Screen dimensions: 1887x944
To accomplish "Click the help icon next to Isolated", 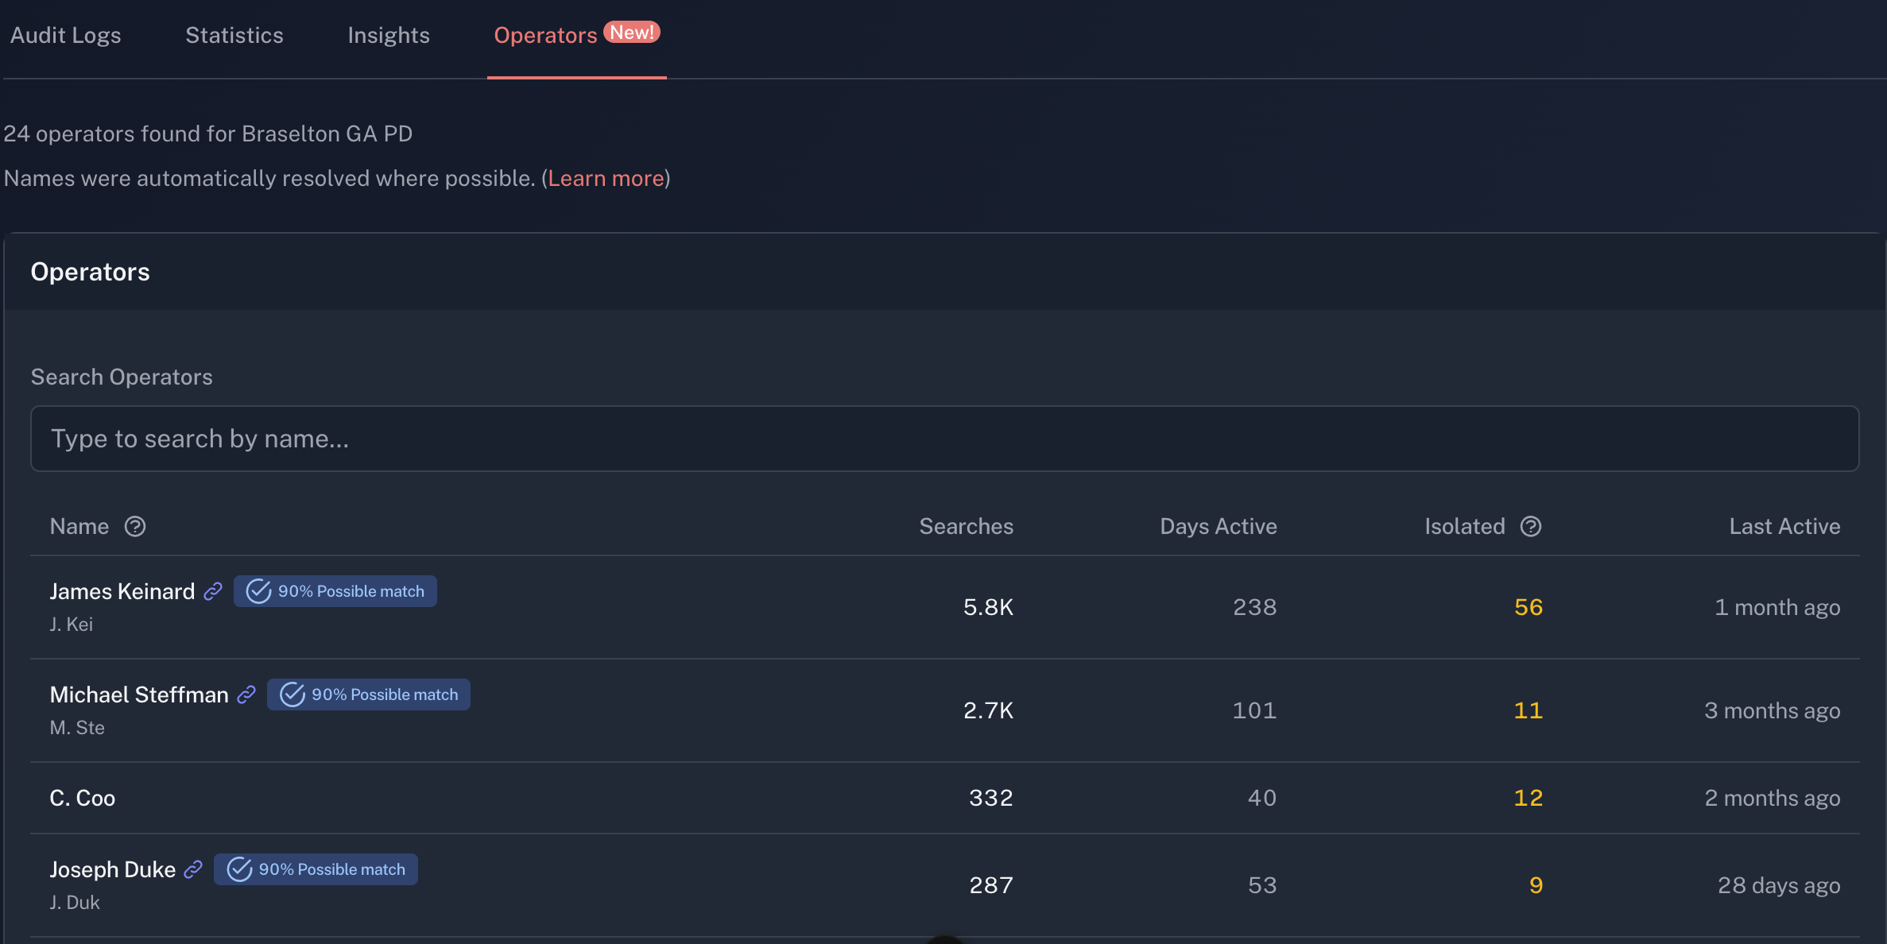I will [1530, 526].
